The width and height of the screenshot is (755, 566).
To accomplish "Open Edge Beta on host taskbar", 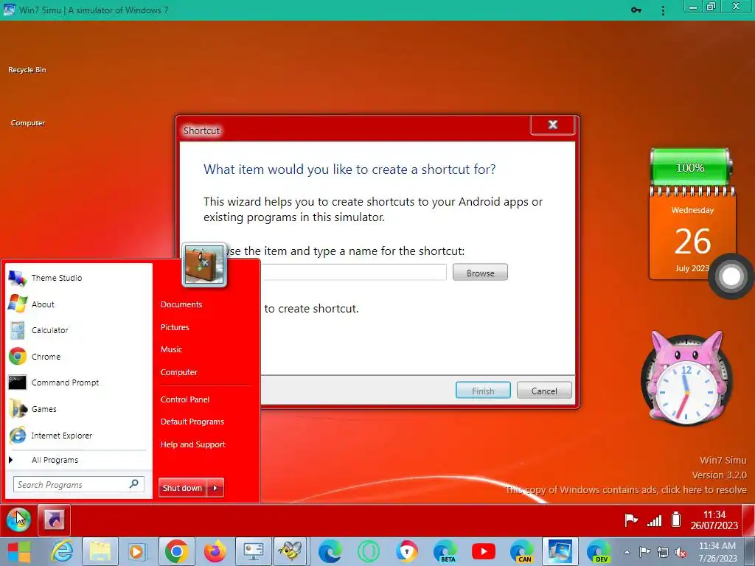I will (445, 551).
